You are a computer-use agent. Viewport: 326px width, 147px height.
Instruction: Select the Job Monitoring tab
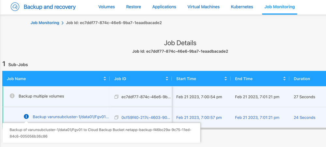[279, 7]
